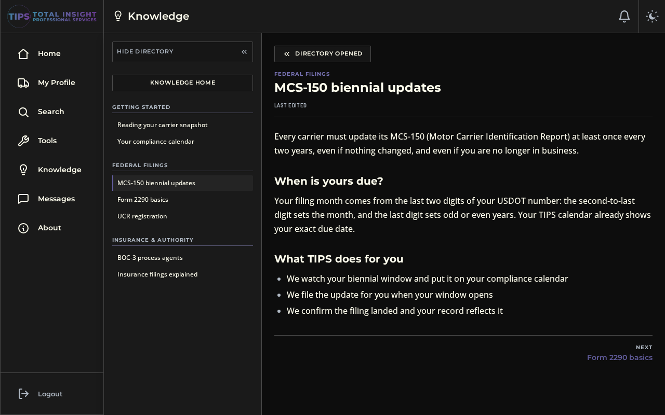Viewport: 665px width, 415px height.
Task: Click the Last Edited label
Action: click(x=290, y=105)
